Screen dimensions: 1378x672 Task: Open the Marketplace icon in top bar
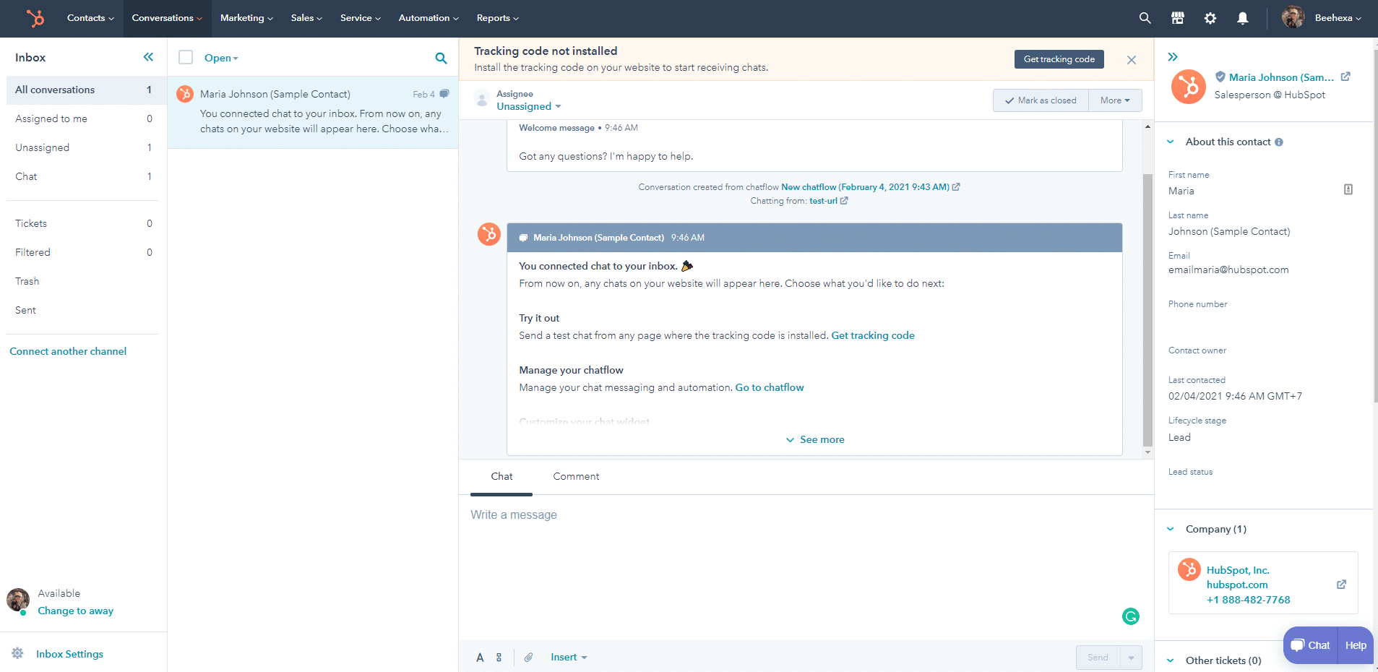[1178, 18]
